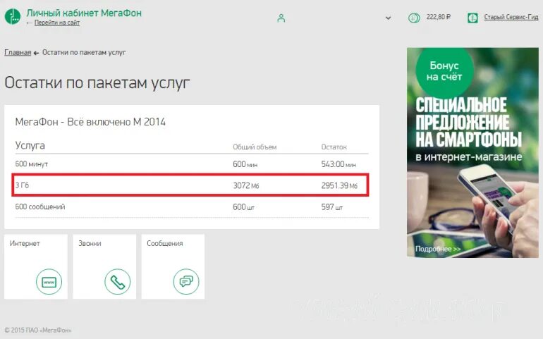Click the coins balance icon
This screenshot has height=339, width=543.
coord(414,18)
